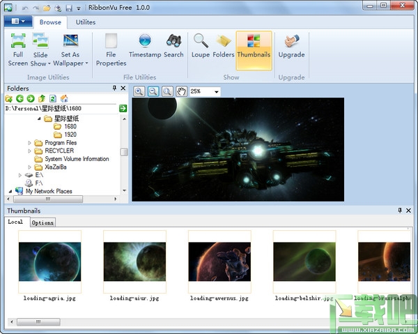Click the Full Screen icon

pyautogui.click(x=18, y=40)
